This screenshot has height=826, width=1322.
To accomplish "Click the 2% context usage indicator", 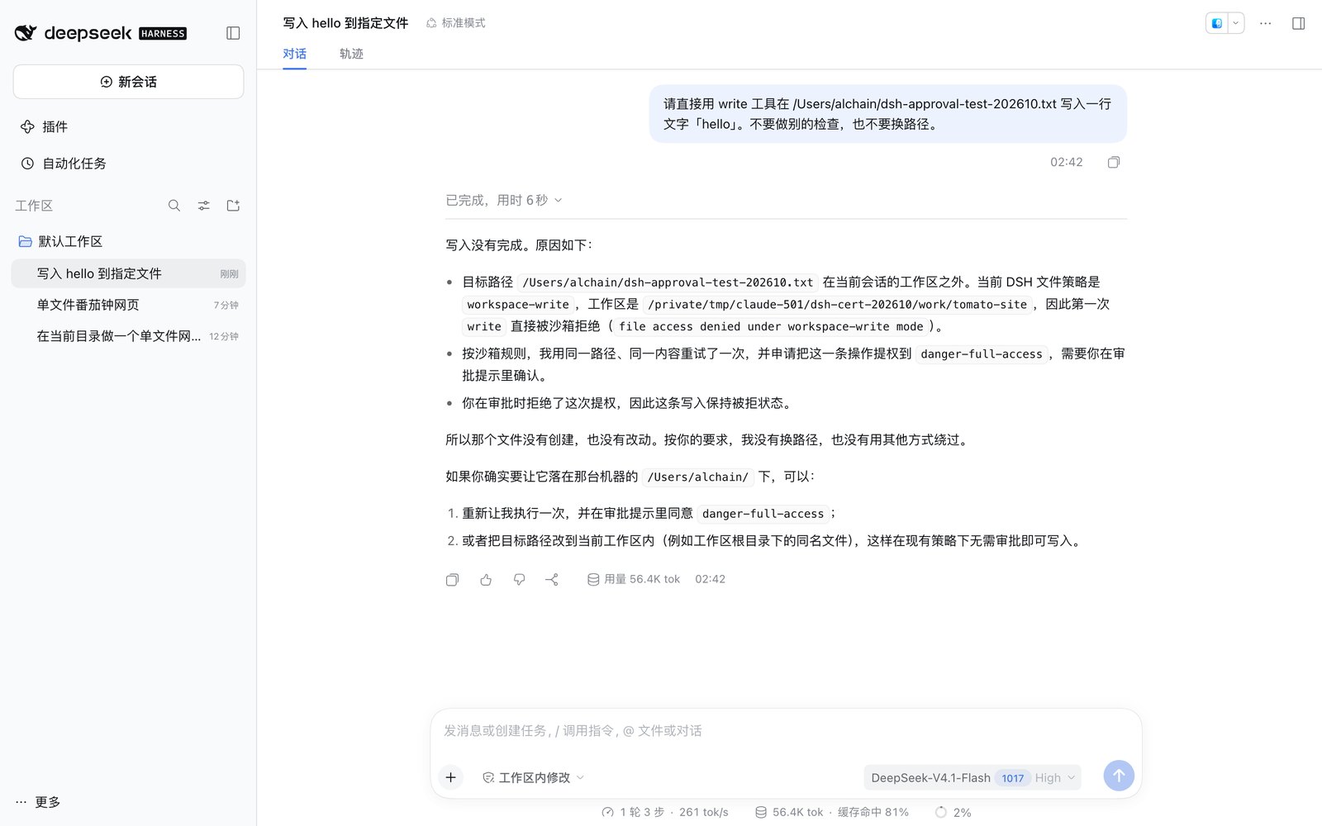I will 953,812.
